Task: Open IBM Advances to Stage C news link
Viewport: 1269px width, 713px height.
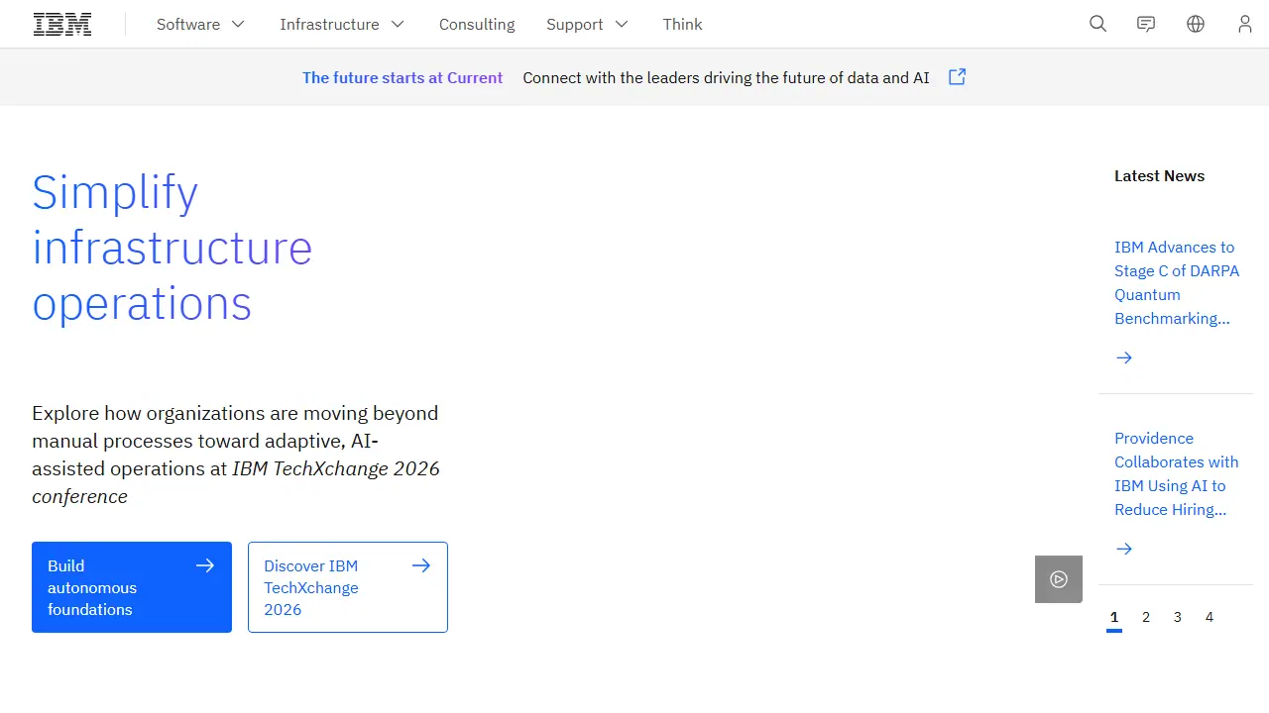Action: pos(1177,283)
